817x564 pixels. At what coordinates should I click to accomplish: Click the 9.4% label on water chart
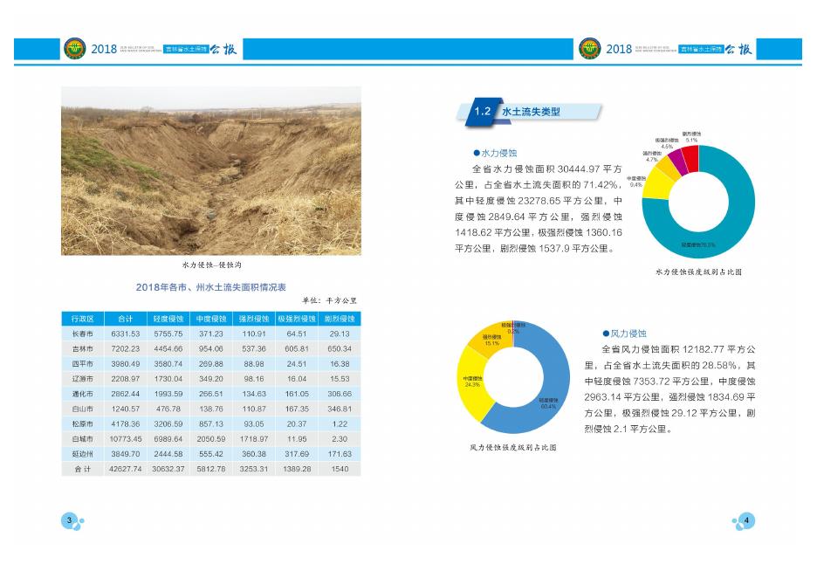pos(635,184)
